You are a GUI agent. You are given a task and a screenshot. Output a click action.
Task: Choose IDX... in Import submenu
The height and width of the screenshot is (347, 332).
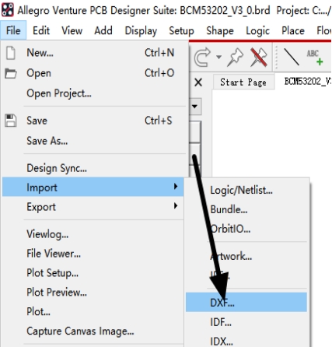click(246, 341)
